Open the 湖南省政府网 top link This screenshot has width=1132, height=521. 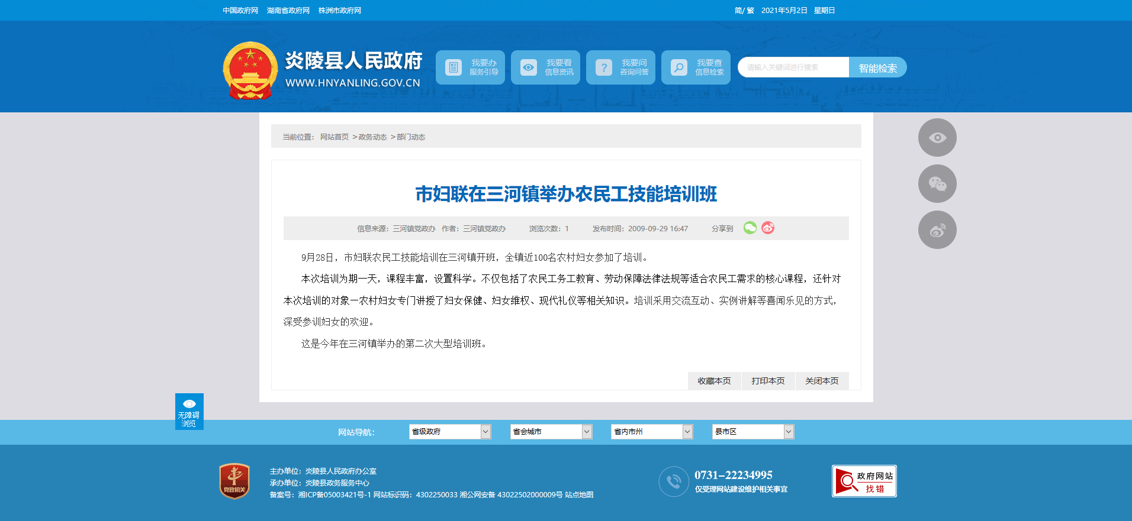tap(288, 11)
